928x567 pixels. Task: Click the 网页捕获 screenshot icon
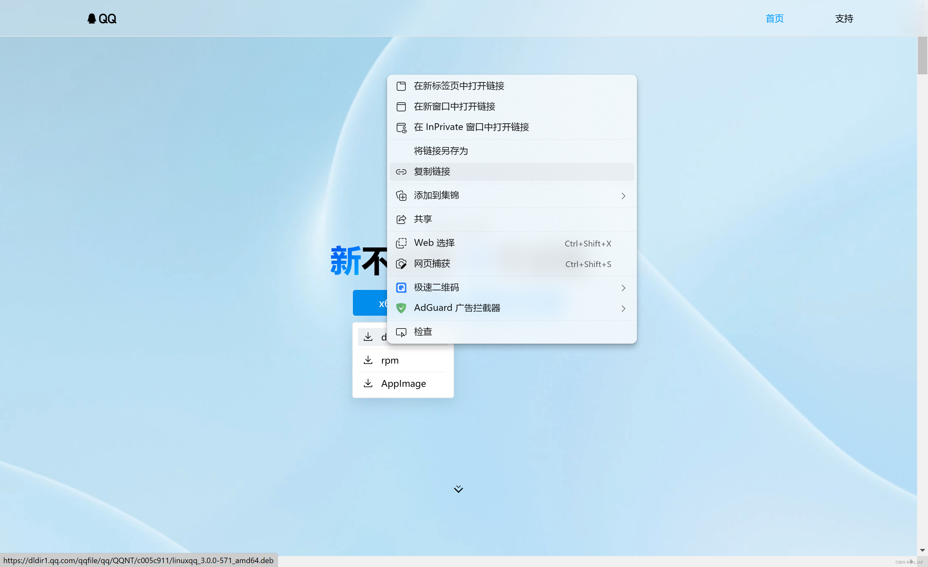[401, 264]
